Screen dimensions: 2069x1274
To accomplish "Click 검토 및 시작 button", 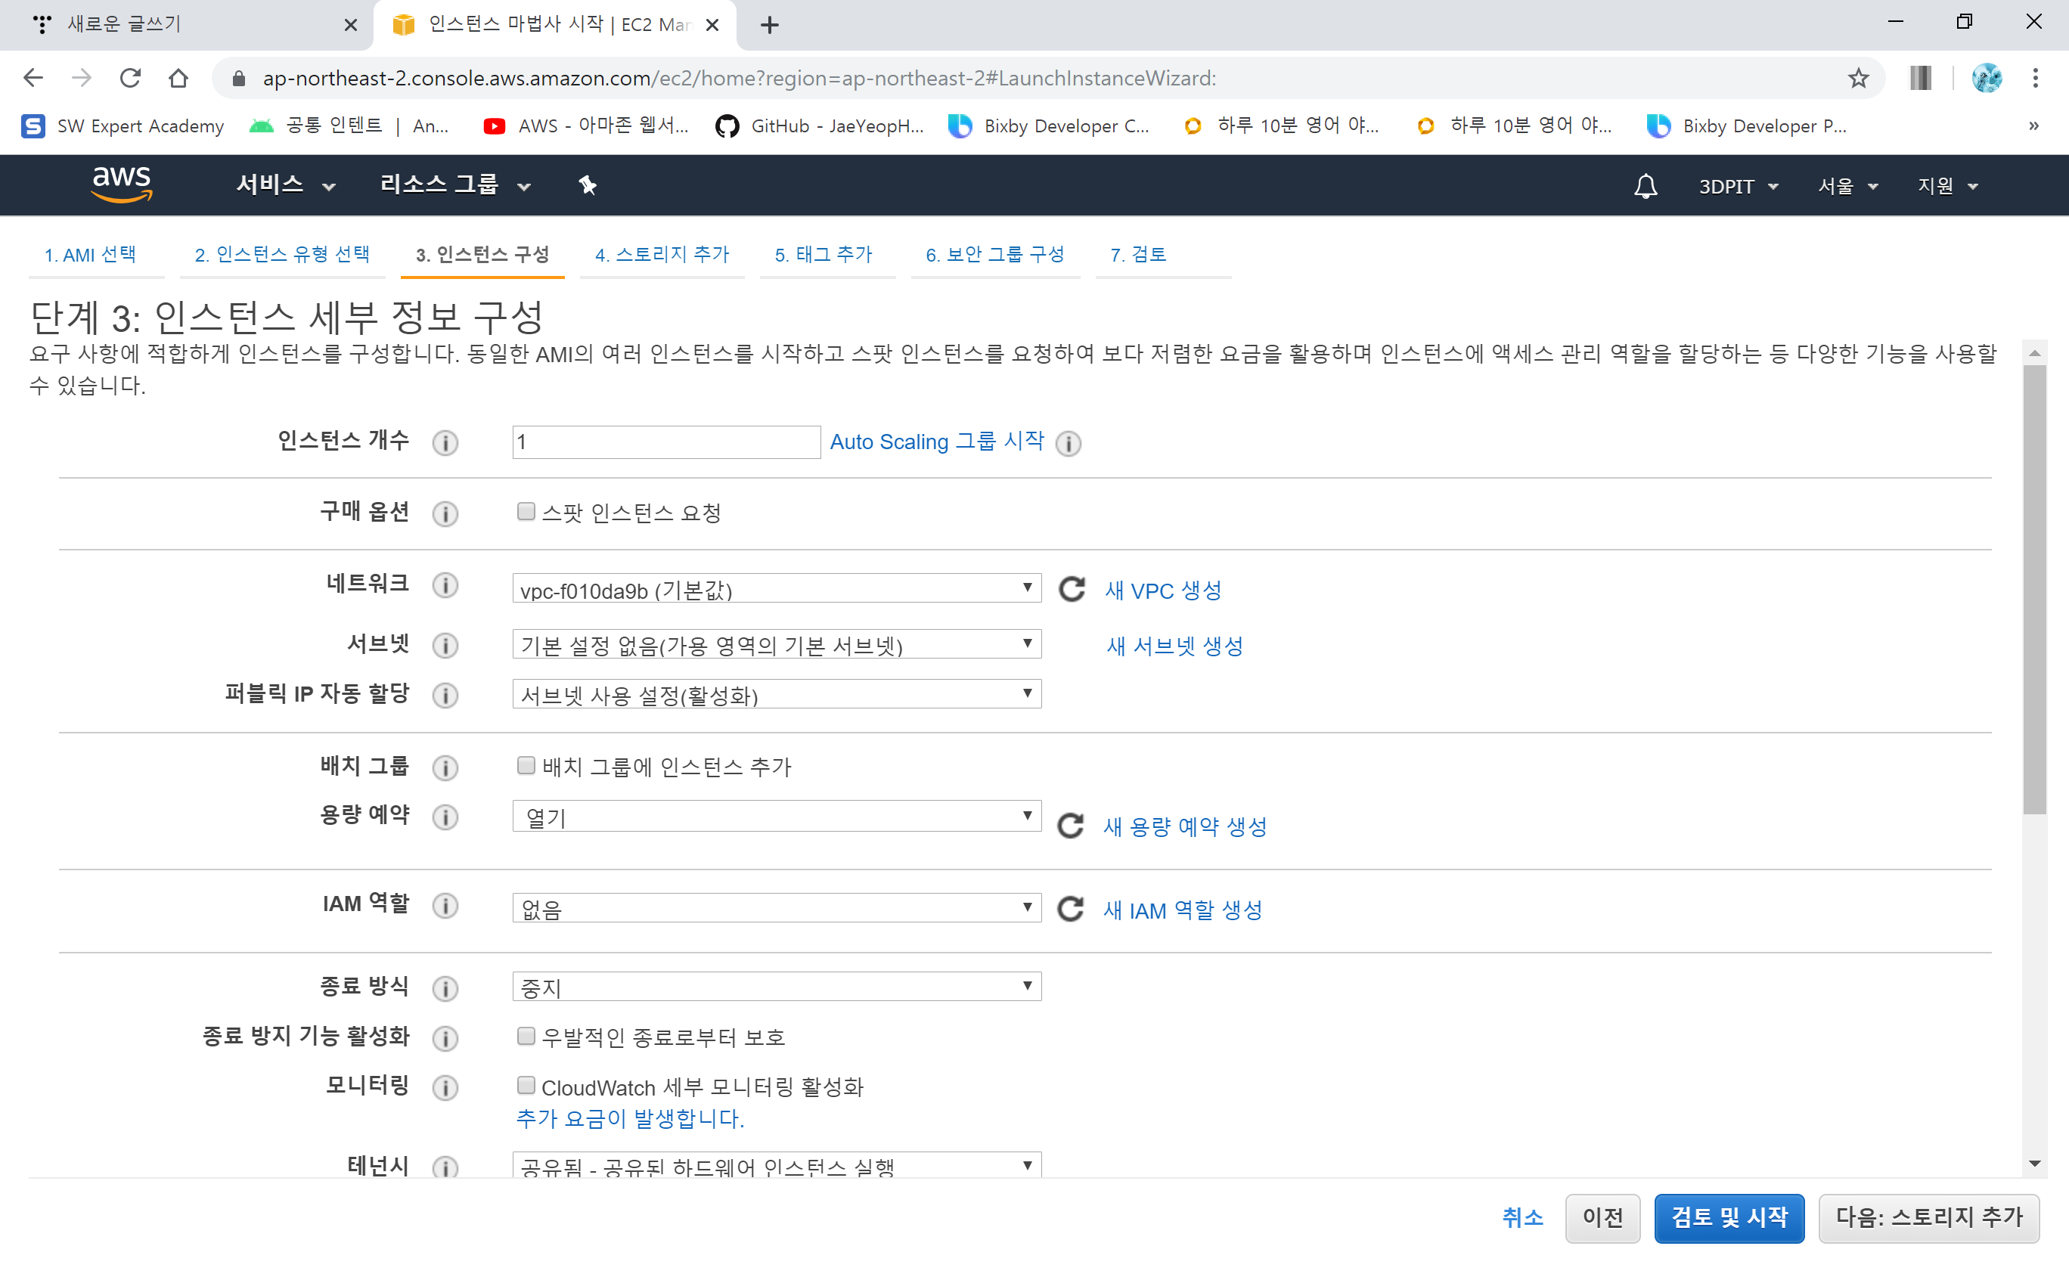I will [1729, 1217].
